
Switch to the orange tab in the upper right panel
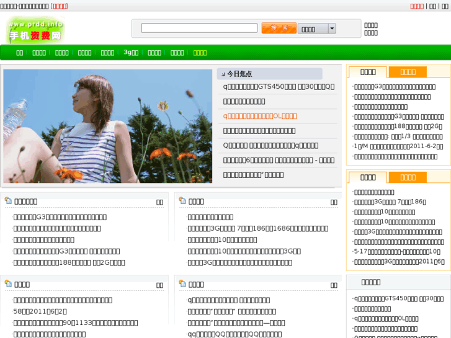tap(408, 72)
